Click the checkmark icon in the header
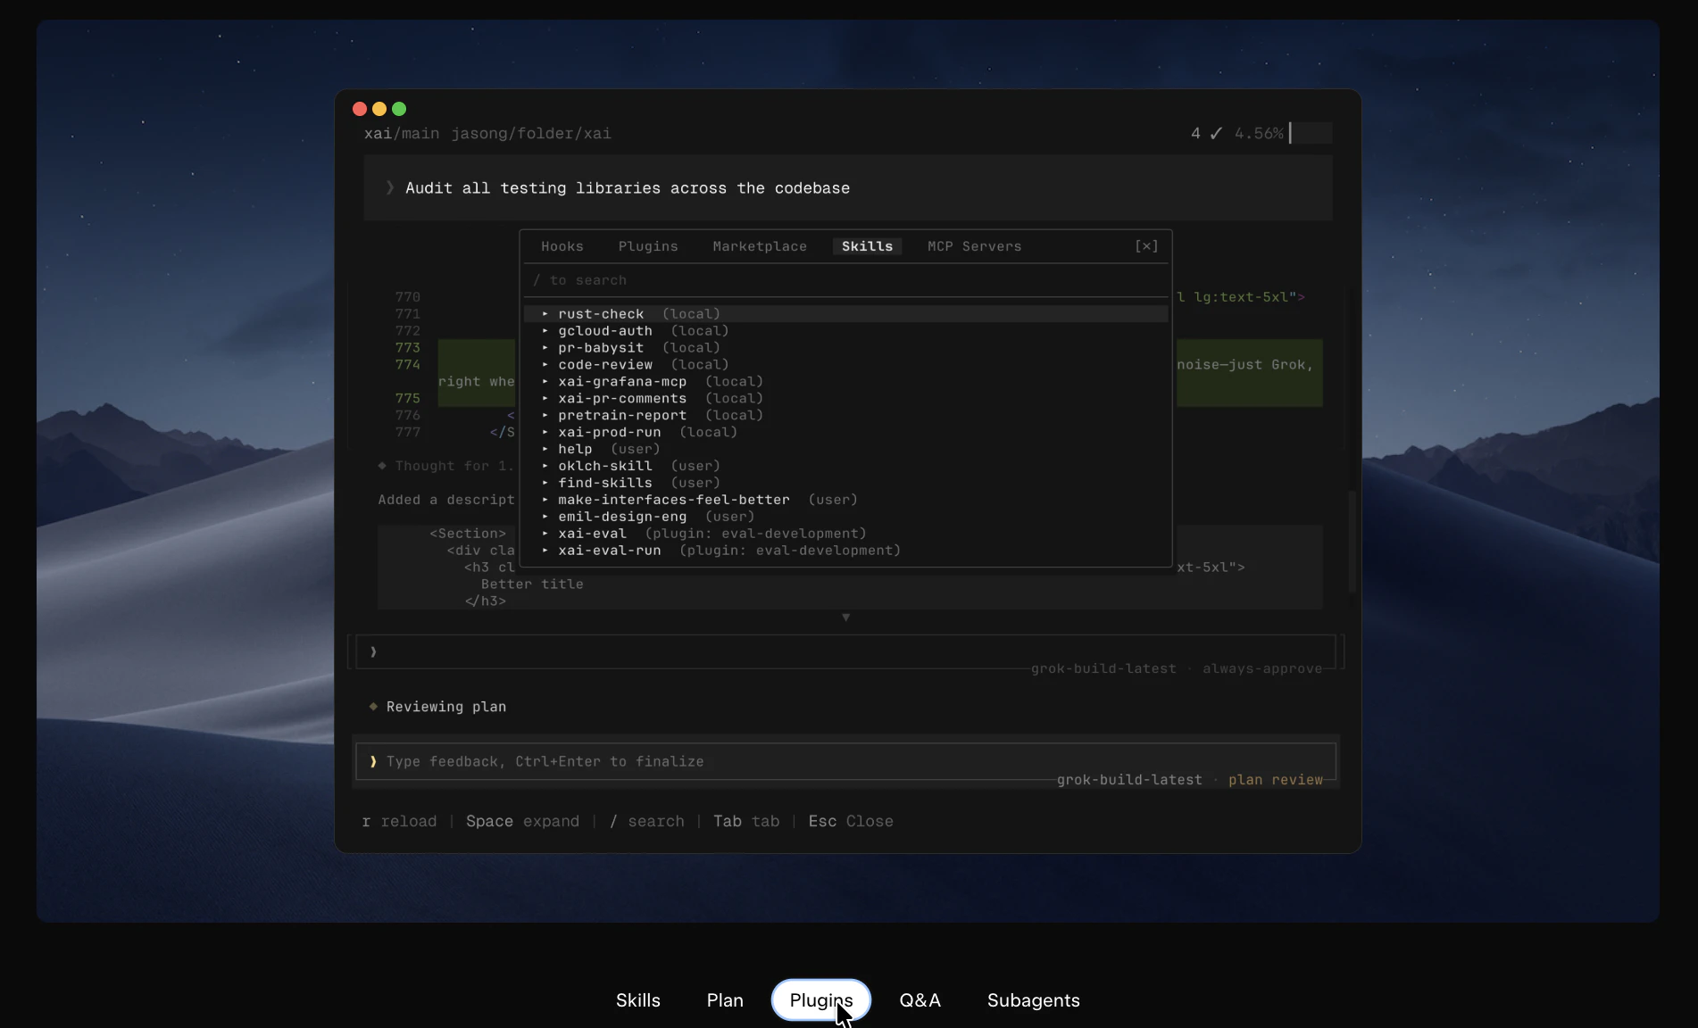 pyautogui.click(x=1216, y=134)
